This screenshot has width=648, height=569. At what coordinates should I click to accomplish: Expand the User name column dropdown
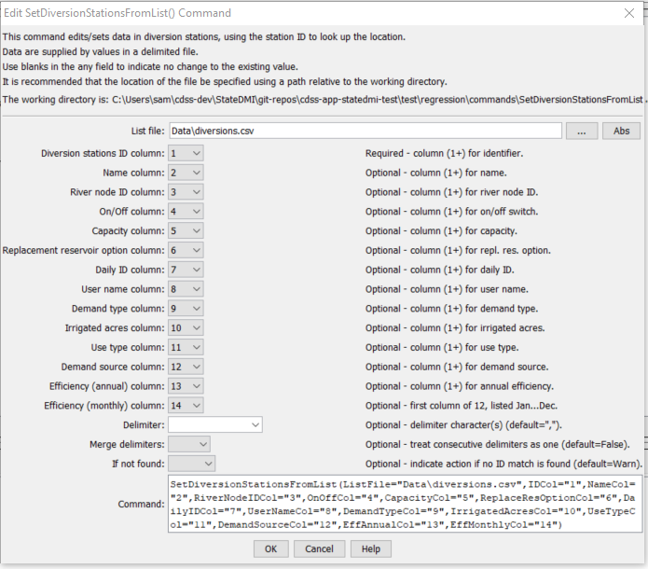[186, 289]
